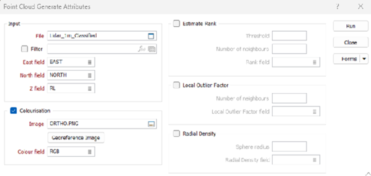Browse for ORTHO.PNG image with ellipsis icon

[x=151, y=123]
